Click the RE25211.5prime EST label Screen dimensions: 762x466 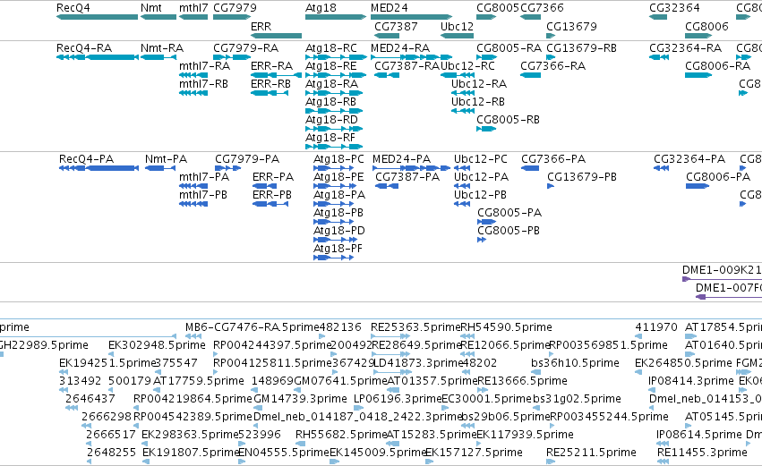coord(592,453)
